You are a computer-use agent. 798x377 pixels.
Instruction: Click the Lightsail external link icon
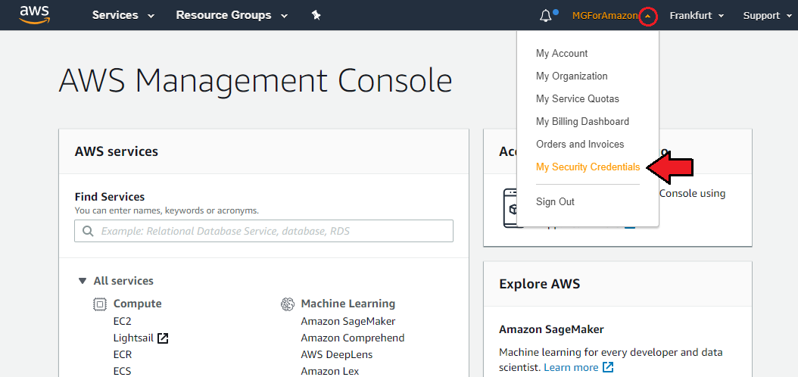click(x=163, y=338)
